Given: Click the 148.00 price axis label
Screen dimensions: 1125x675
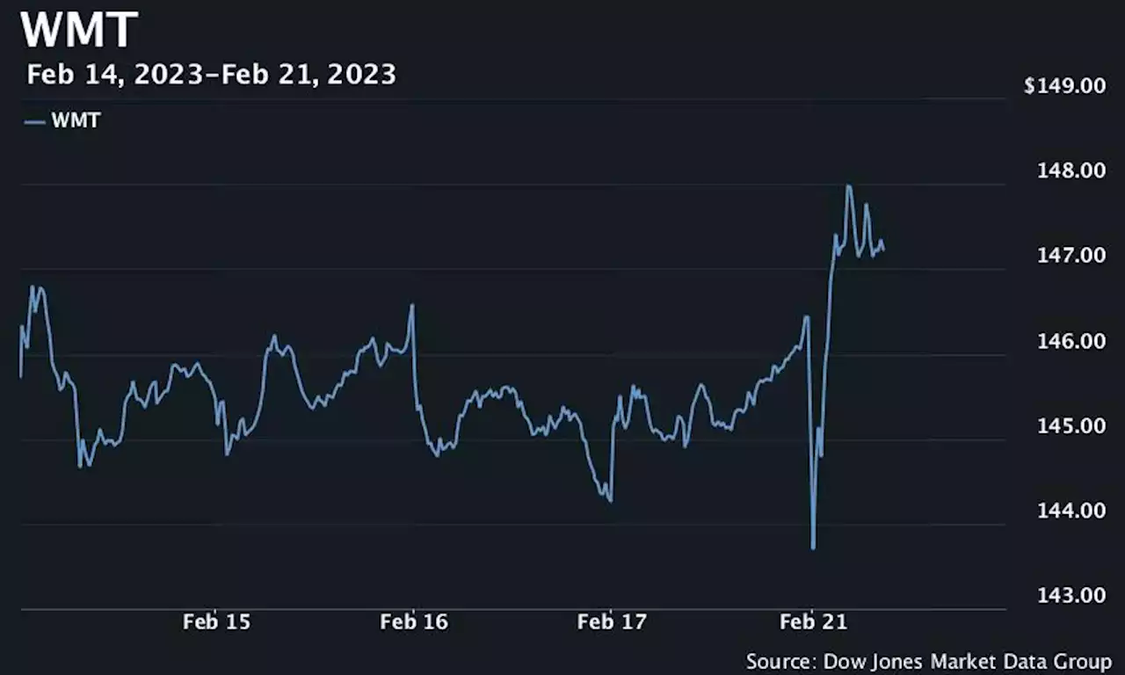Looking at the screenshot, I should tap(1071, 170).
